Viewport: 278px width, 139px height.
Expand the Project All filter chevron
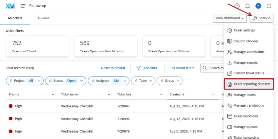point(39,81)
